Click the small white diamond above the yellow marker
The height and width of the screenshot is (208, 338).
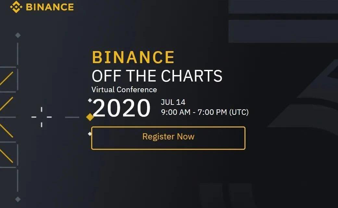tap(90, 100)
